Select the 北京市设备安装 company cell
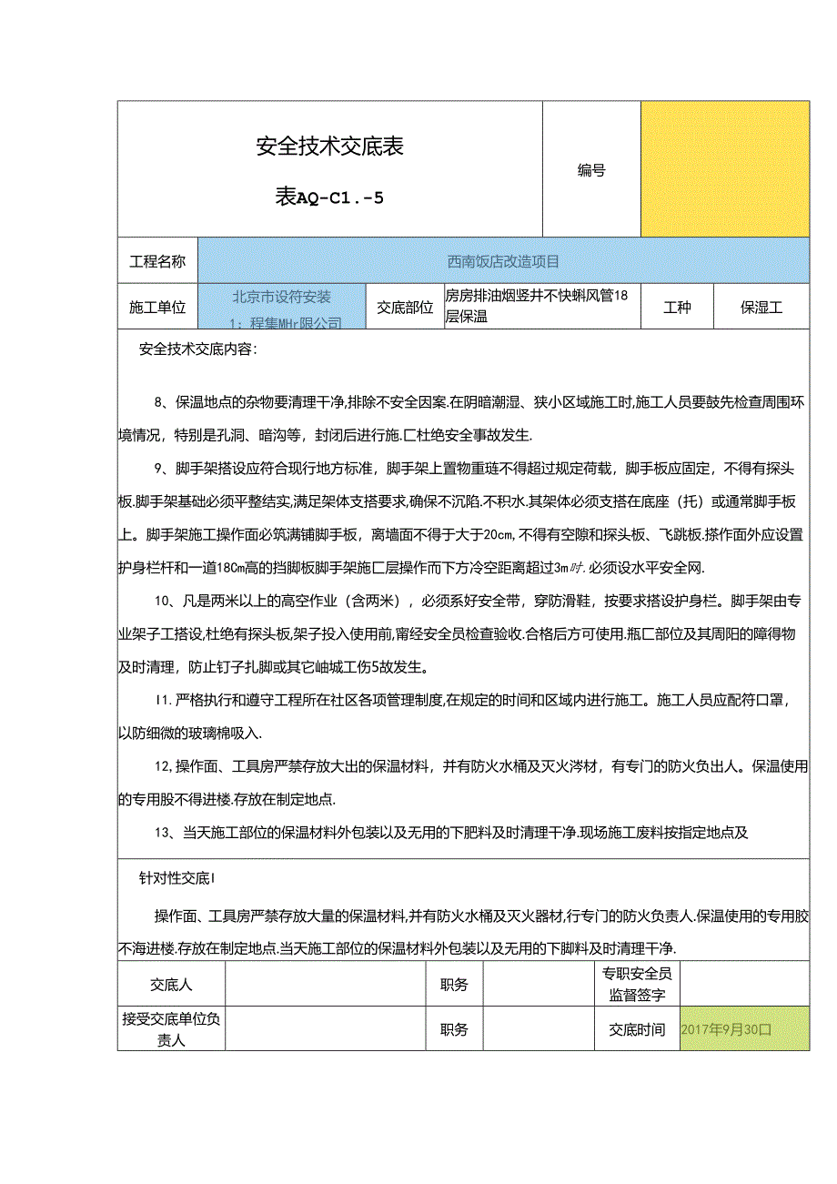 [x=282, y=307]
